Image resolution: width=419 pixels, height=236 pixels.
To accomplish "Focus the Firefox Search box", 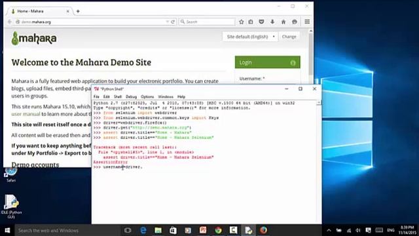I will tap(207, 22).
